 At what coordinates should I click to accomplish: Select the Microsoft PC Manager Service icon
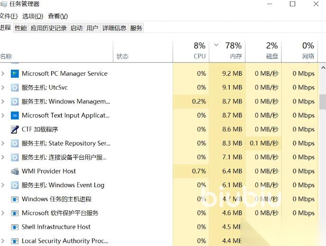(15, 73)
